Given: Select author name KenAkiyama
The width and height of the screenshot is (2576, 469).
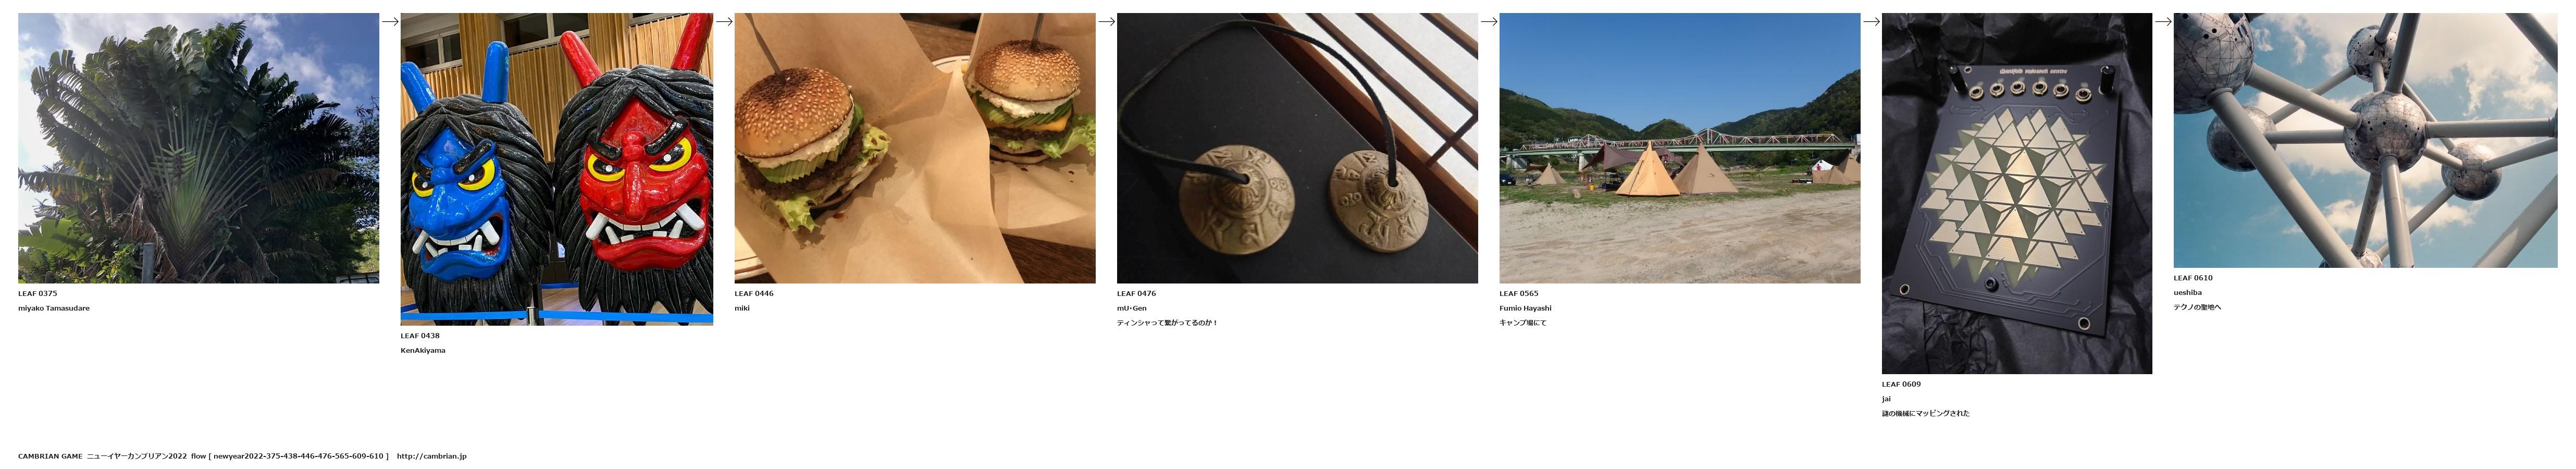Looking at the screenshot, I should [x=423, y=350].
